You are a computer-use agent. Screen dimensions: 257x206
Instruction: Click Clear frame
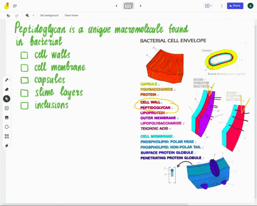click(x=71, y=16)
